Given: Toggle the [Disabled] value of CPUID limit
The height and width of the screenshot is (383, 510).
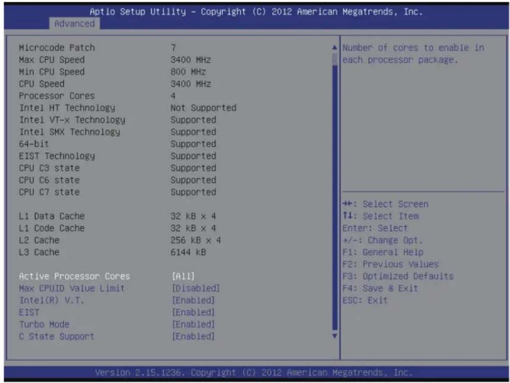Looking at the screenshot, I should pos(196,288).
